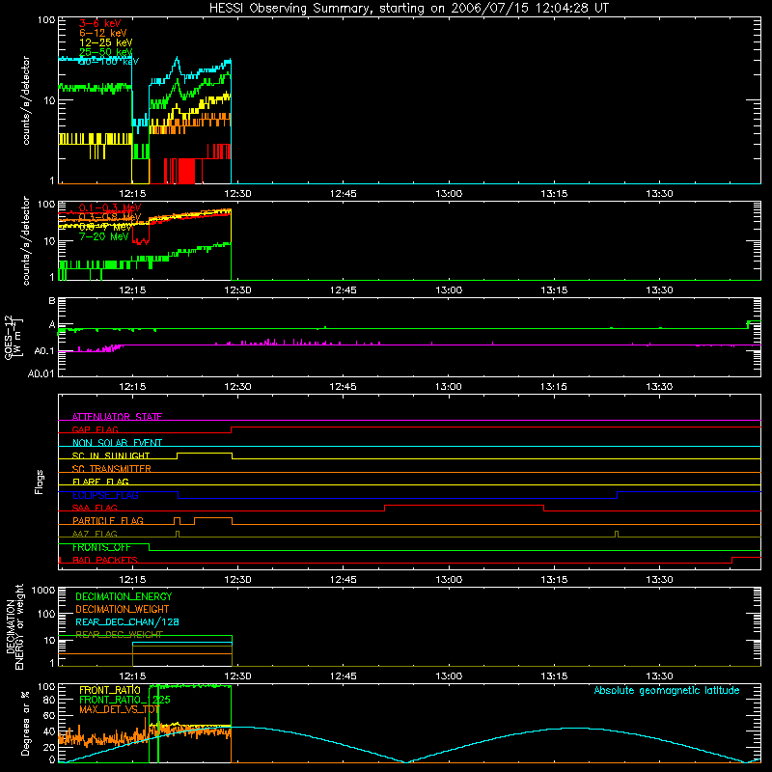The width and height of the screenshot is (772, 772).
Task: Click the 20 tick on Degrees axis
Action: pyautogui.click(x=49, y=747)
